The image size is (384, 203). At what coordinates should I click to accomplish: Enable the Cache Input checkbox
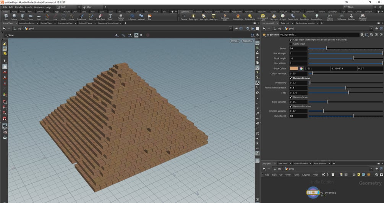point(291,44)
